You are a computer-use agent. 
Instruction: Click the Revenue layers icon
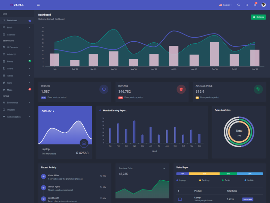181,89
